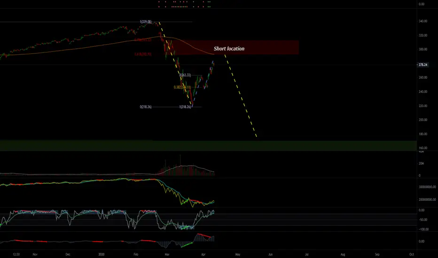Click the 12:30 label on time axis
The height and width of the screenshot is (258, 438).
tap(16, 254)
